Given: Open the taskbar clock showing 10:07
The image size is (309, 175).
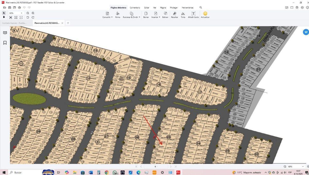Looking at the screenshot, I should (x=298, y=172).
